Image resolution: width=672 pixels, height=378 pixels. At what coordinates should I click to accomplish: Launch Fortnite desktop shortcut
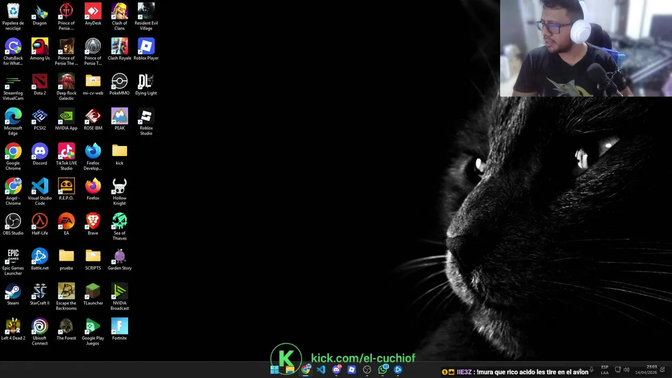tap(120, 329)
